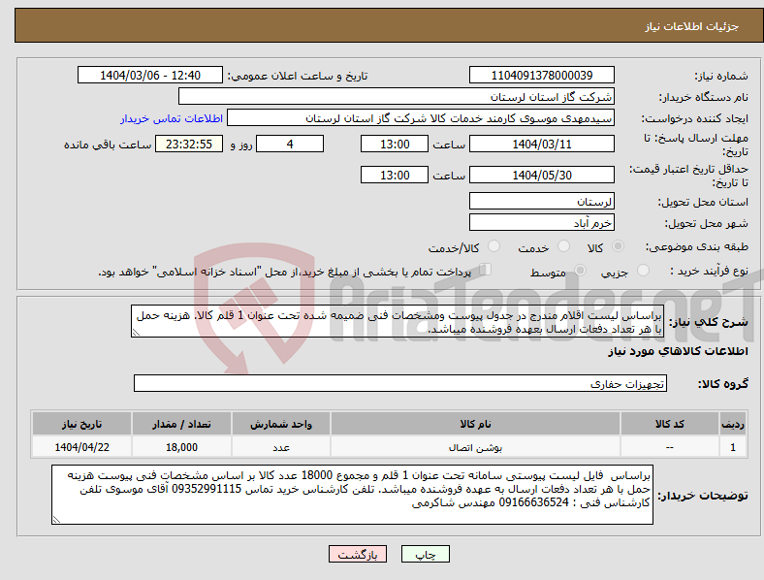Click response deadline date 1404/03/11
The width and height of the screenshot is (764, 580).
[541, 145]
